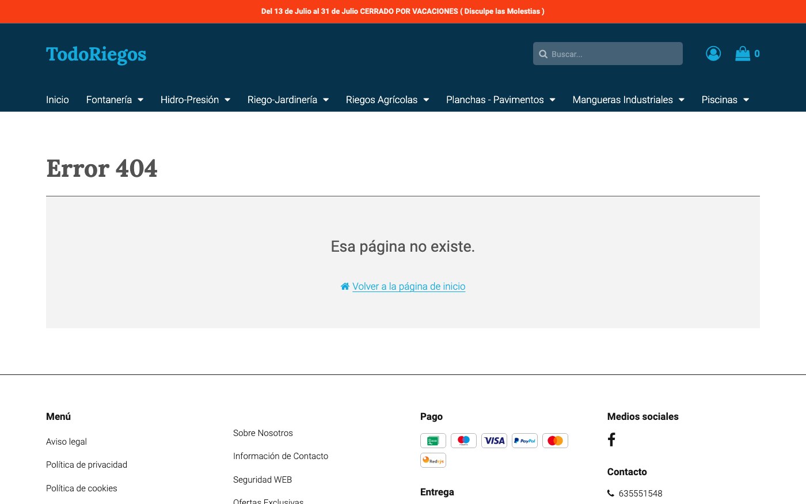
Task: Click the PayPal payment icon
Action: click(x=524, y=441)
